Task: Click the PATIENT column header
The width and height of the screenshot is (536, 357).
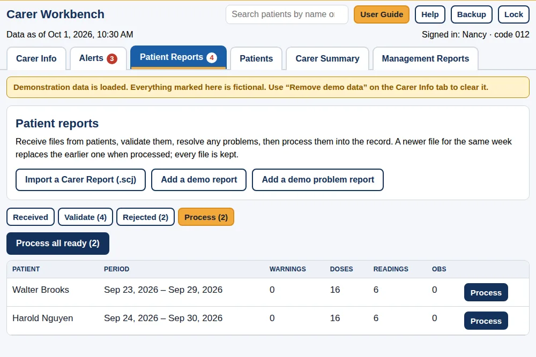Action: click(26, 269)
